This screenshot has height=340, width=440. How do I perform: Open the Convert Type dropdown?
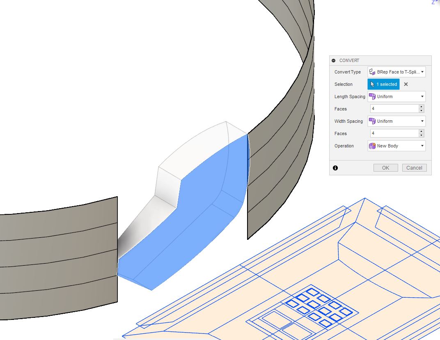[422, 72]
